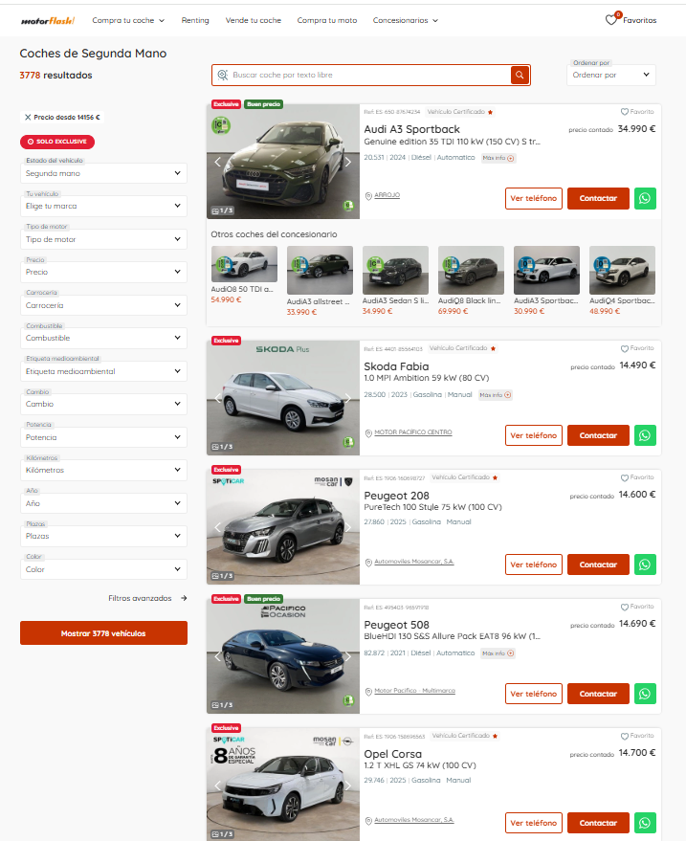Click Ver teléfono for Peugeot 208

pos(534,564)
